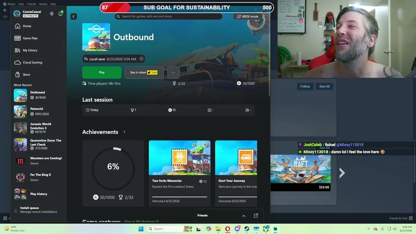Expand the Friends panel chevron

[244, 215]
